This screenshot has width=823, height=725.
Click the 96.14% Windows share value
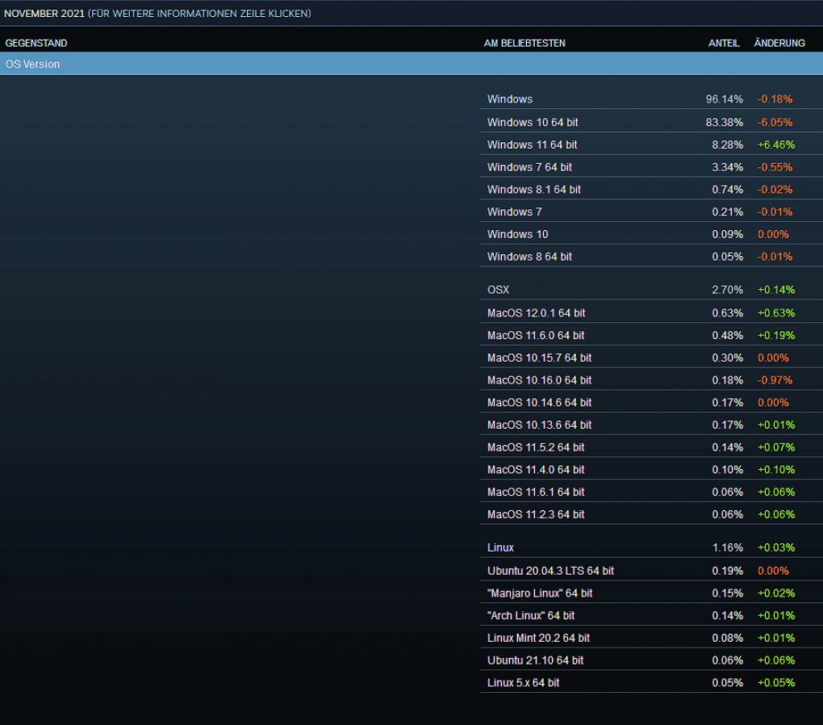coord(725,99)
